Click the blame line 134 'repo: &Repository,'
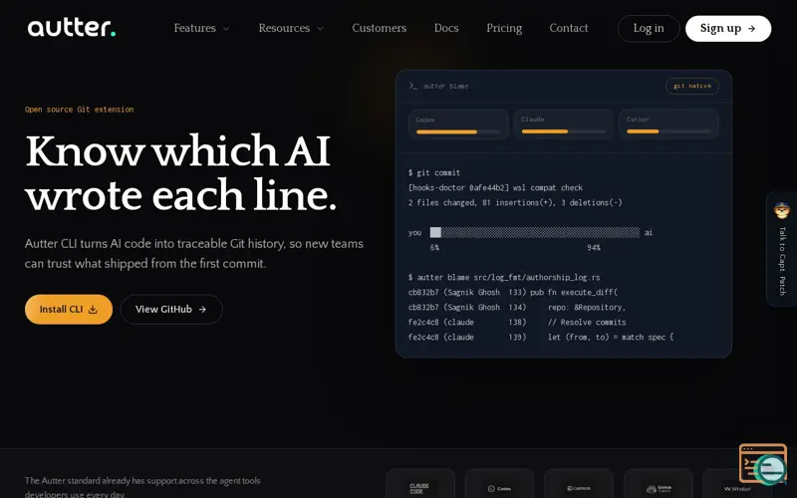Image resolution: width=797 pixels, height=498 pixels. [x=517, y=307]
